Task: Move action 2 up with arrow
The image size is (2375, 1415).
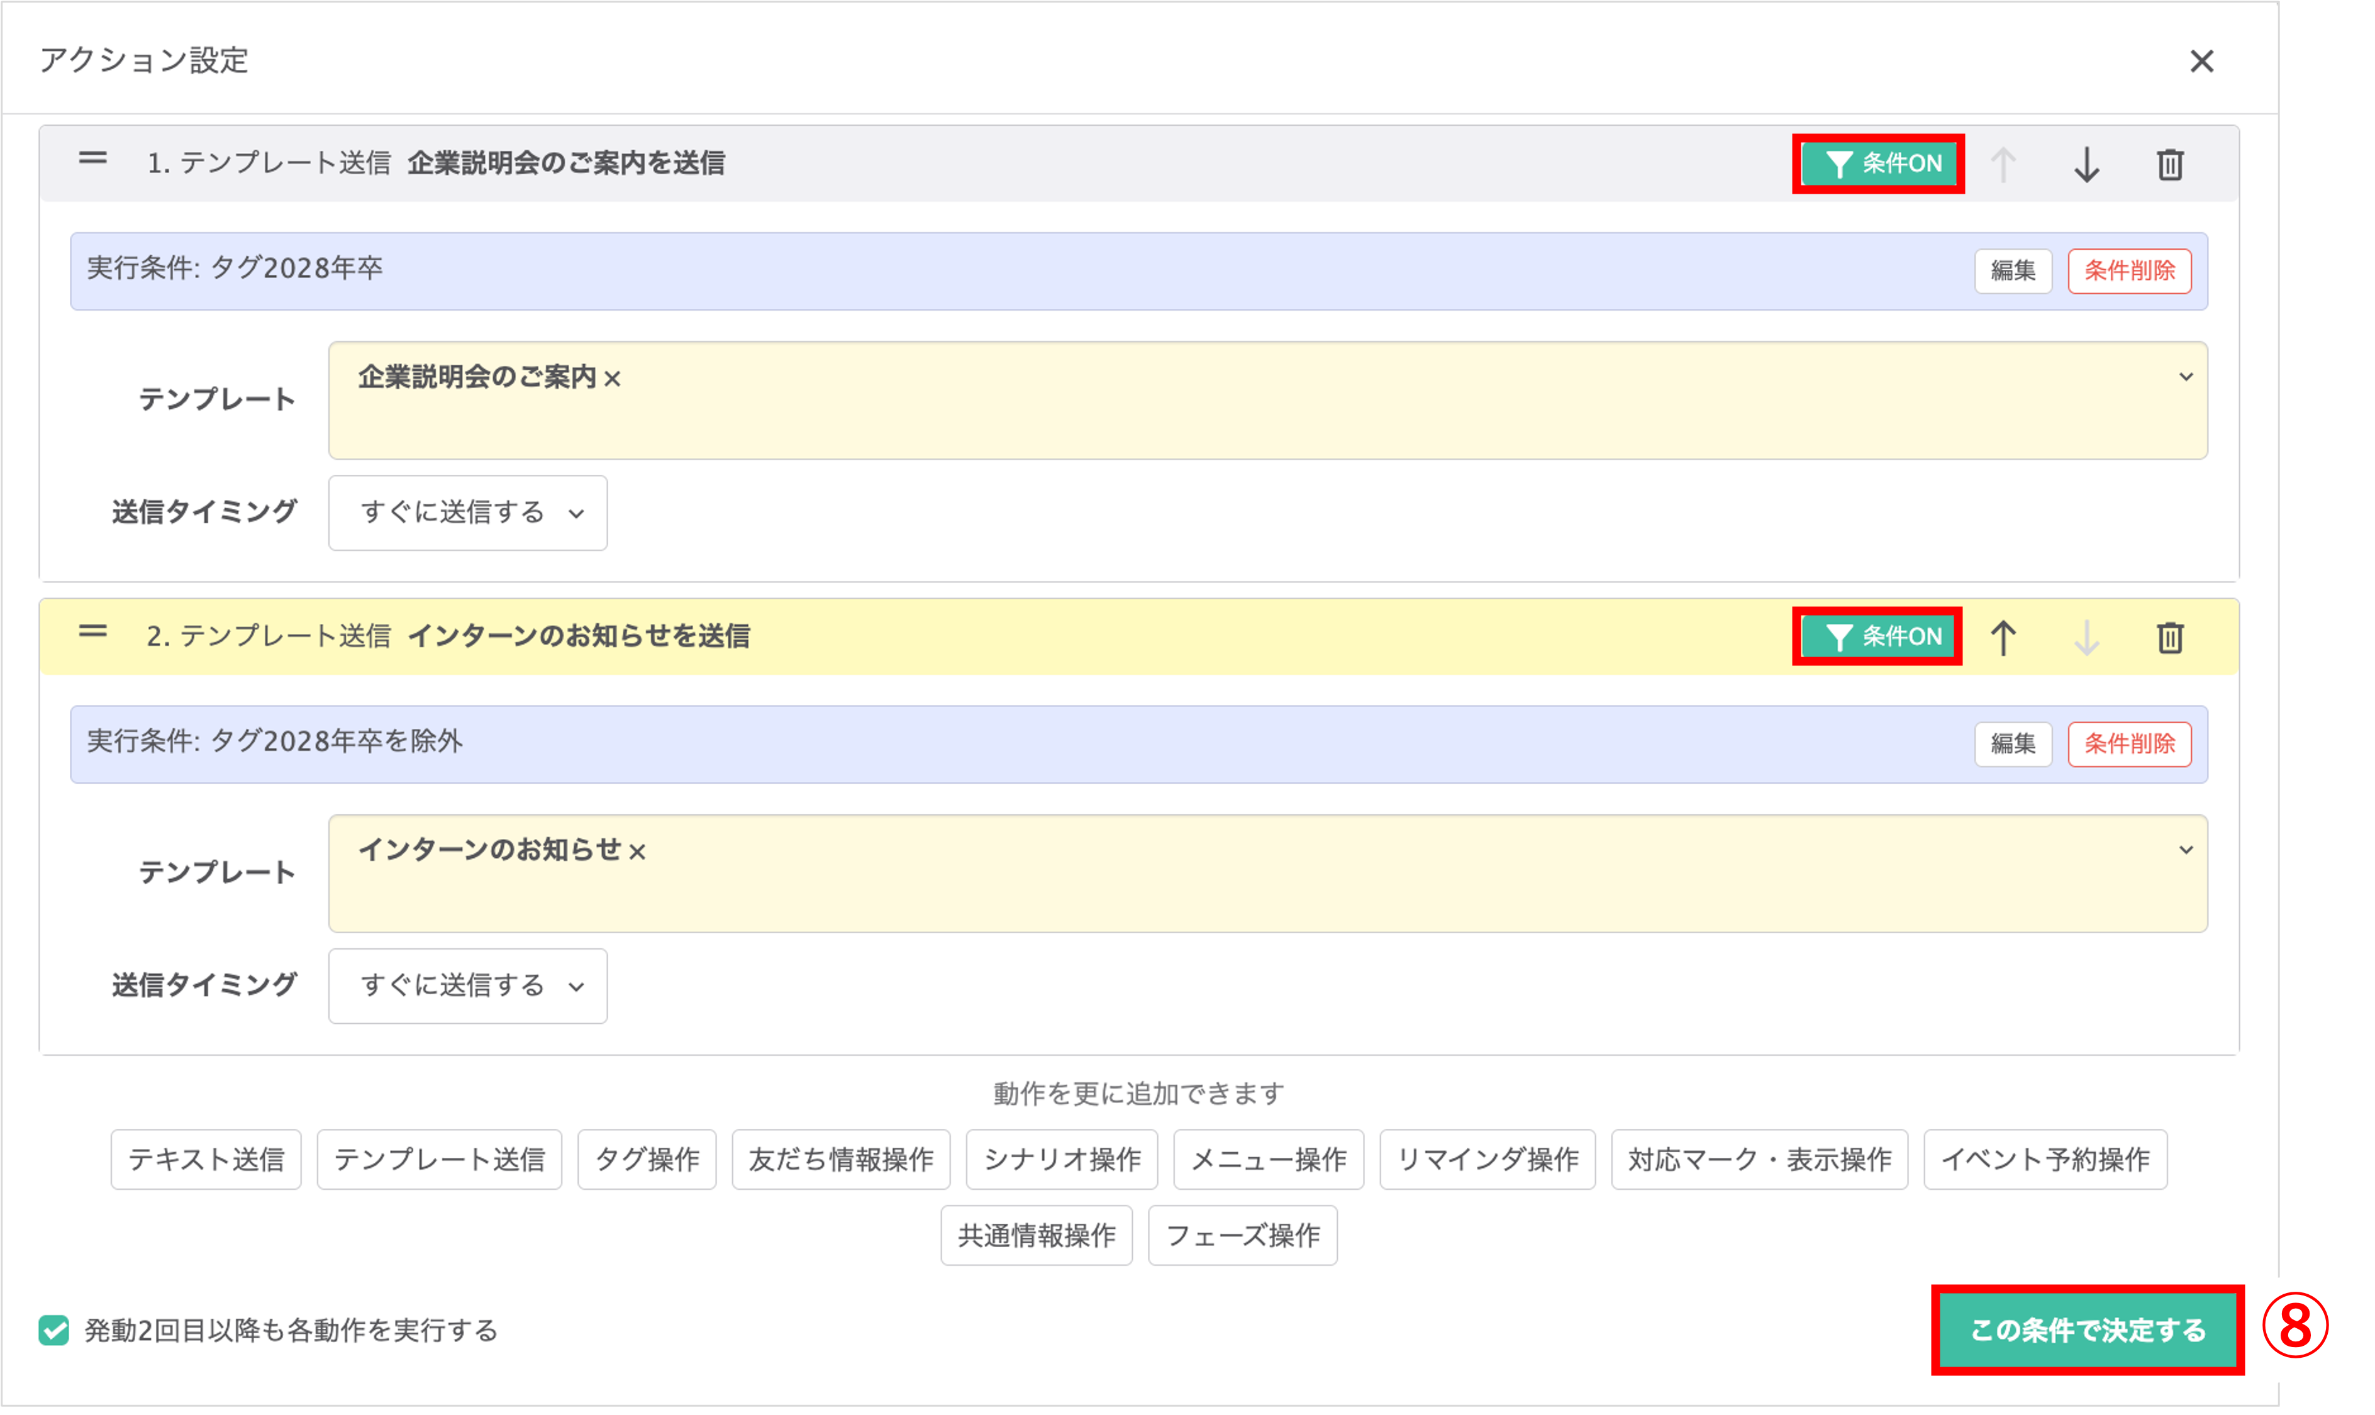Action: [x=2003, y=637]
